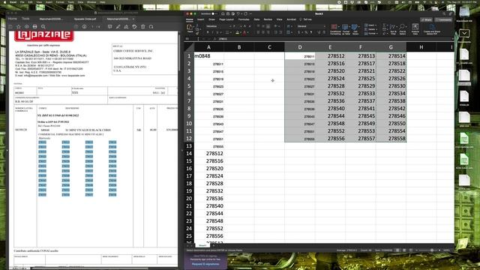Viewport: 480px width, 270px height.
Task: Open the Insert tab in Excel
Action: 200,19
